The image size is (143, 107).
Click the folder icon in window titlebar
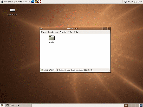[x=42, y=28]
